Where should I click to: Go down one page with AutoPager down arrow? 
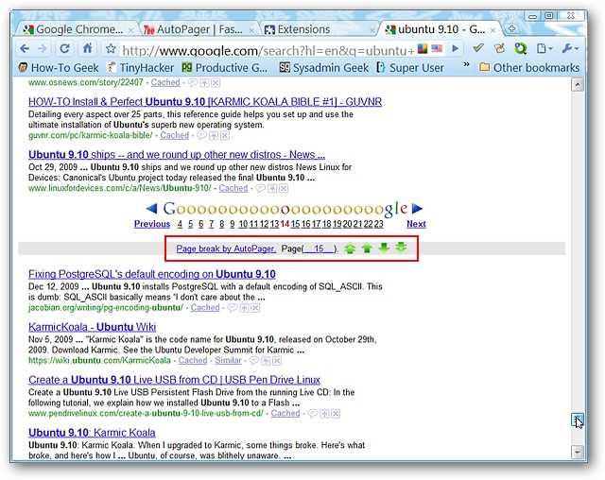click(x=384, y=248)
